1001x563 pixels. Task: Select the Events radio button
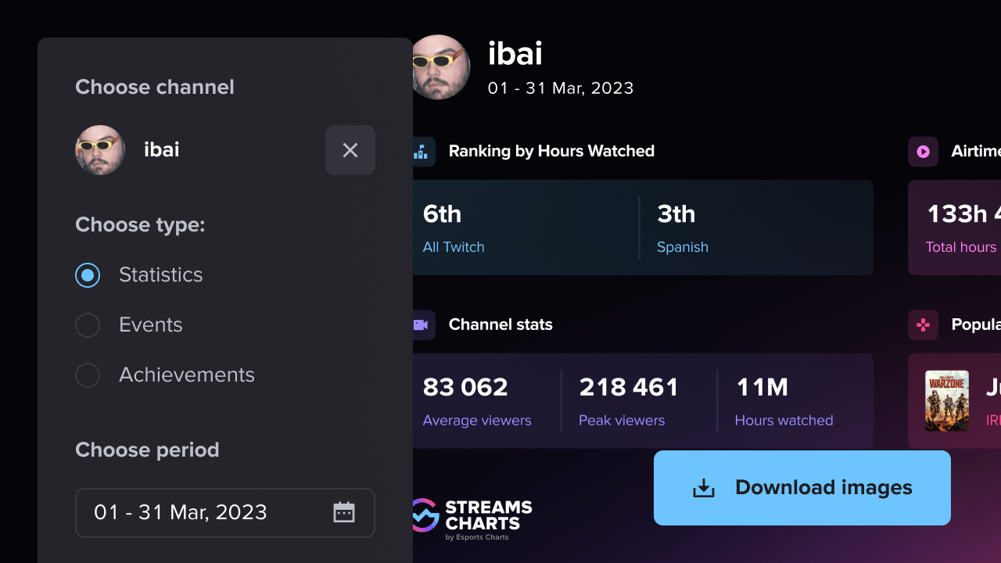(x=88, y=325)
